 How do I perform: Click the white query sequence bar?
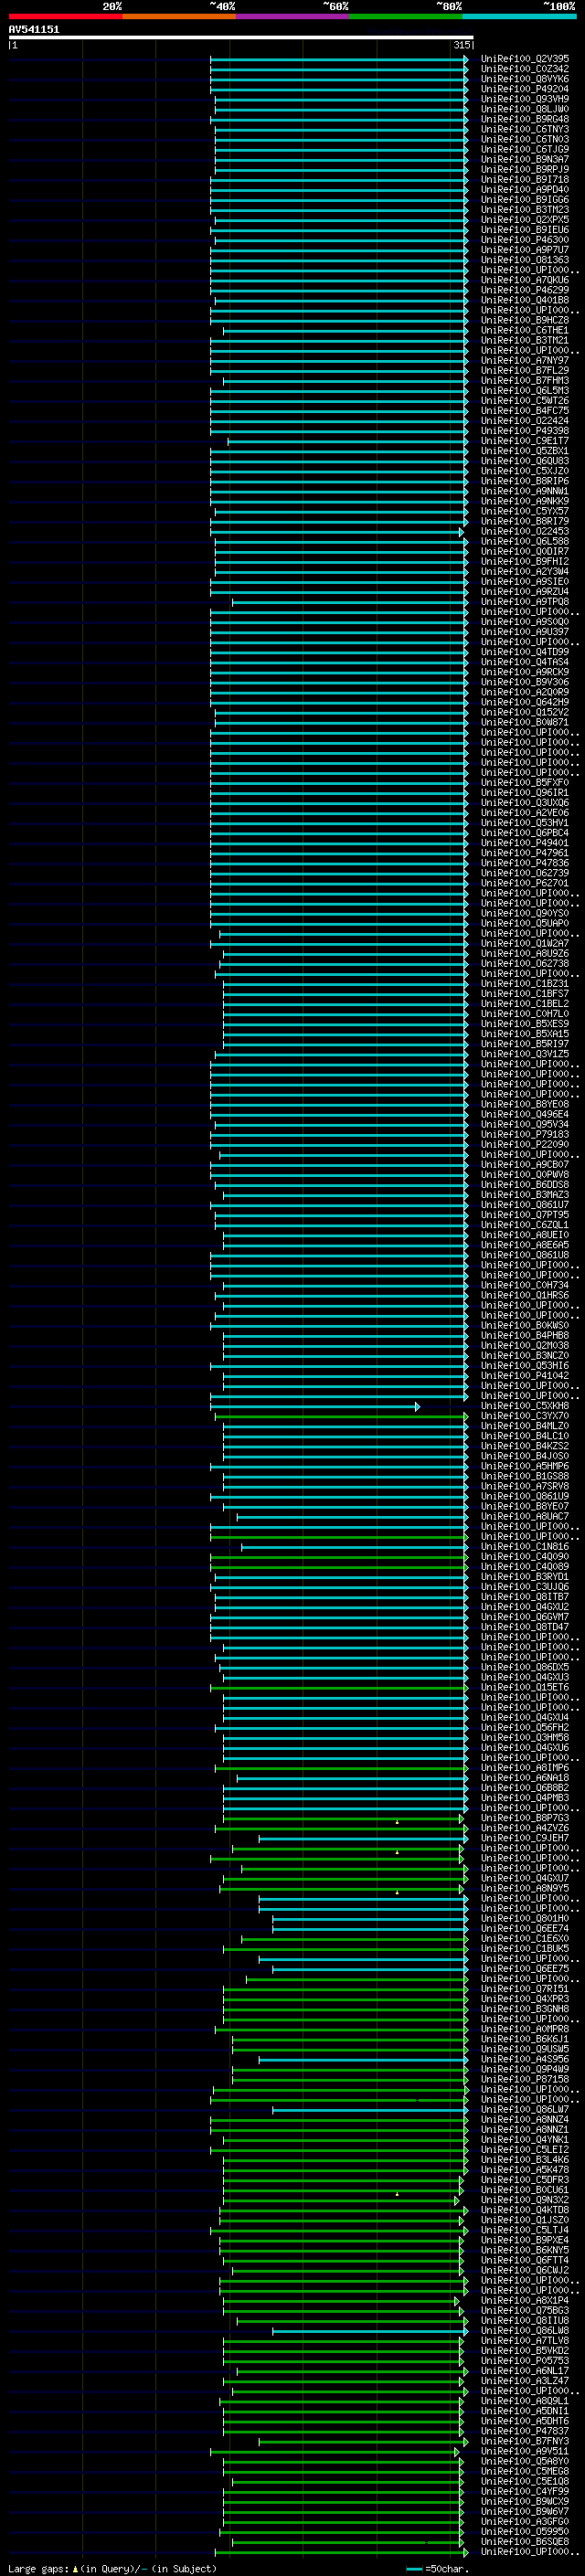(241, 38)
